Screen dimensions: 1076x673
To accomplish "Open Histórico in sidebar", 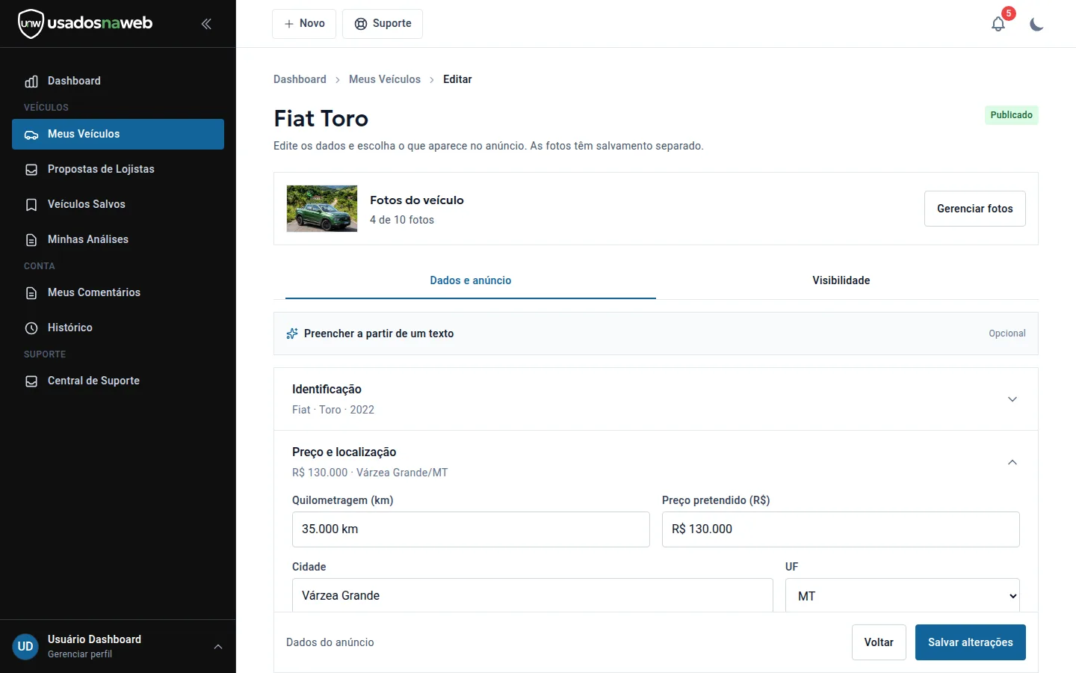I will coord(118,328).
